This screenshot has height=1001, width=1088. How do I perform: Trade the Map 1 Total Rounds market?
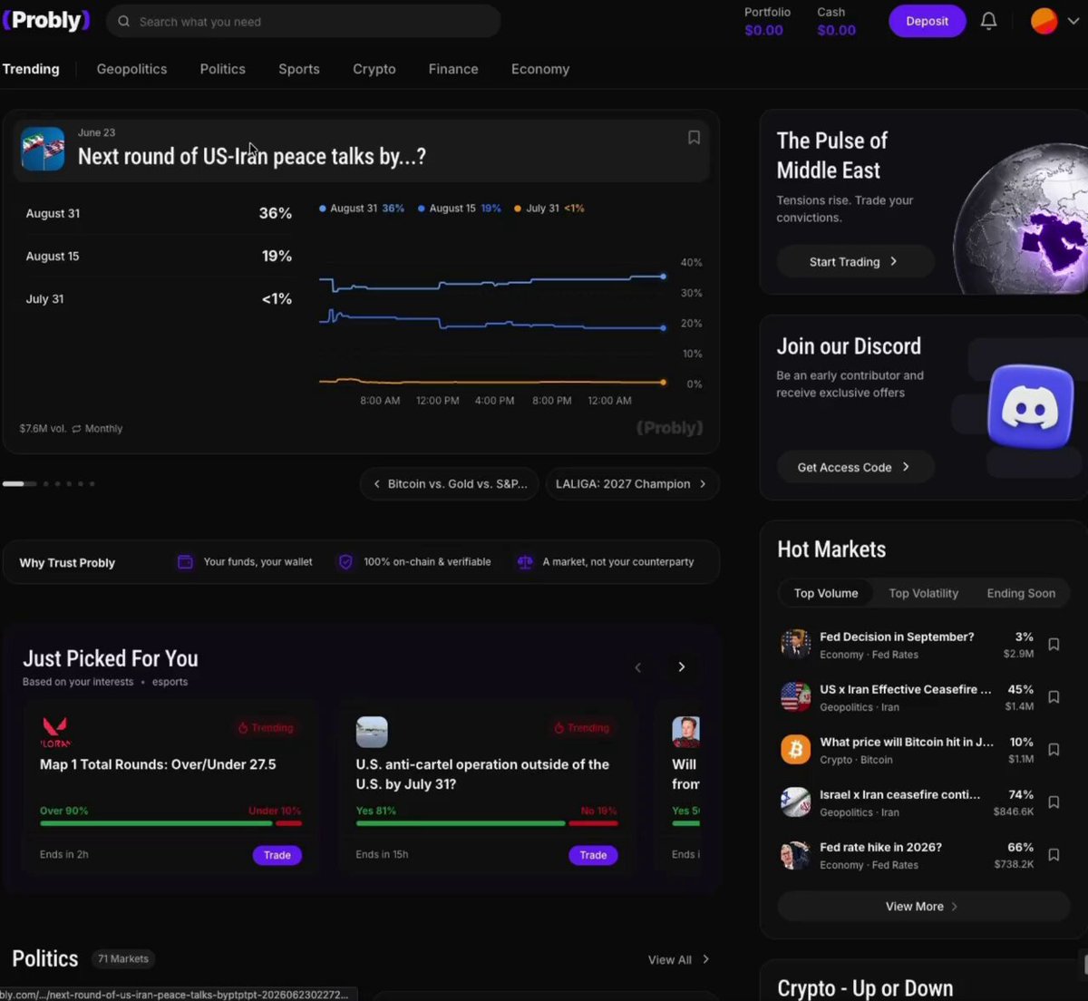tap(277, 855)
